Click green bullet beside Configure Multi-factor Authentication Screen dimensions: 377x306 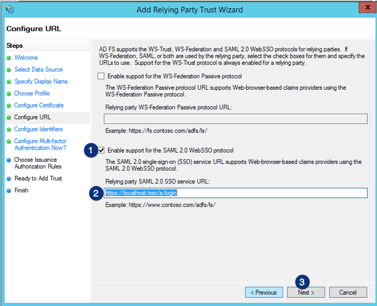click(9, 141)
